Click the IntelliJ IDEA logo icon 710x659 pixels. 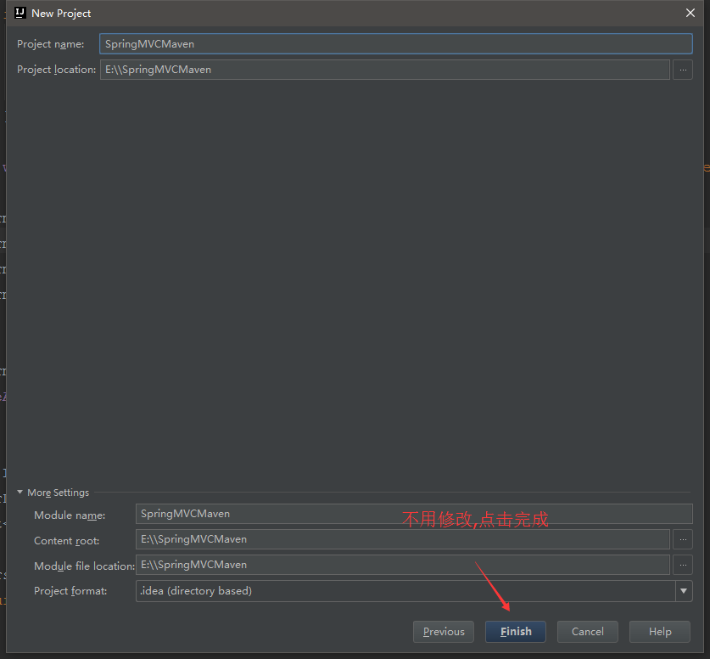click(20, 13)
